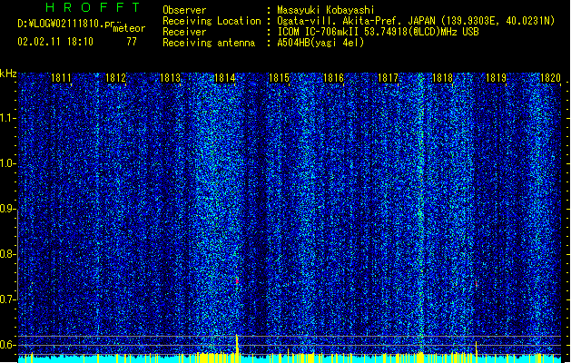Click the 0.9 kHz frequency tick label
The height and width of the screenshot is (363, 571).
pos(7,209)
